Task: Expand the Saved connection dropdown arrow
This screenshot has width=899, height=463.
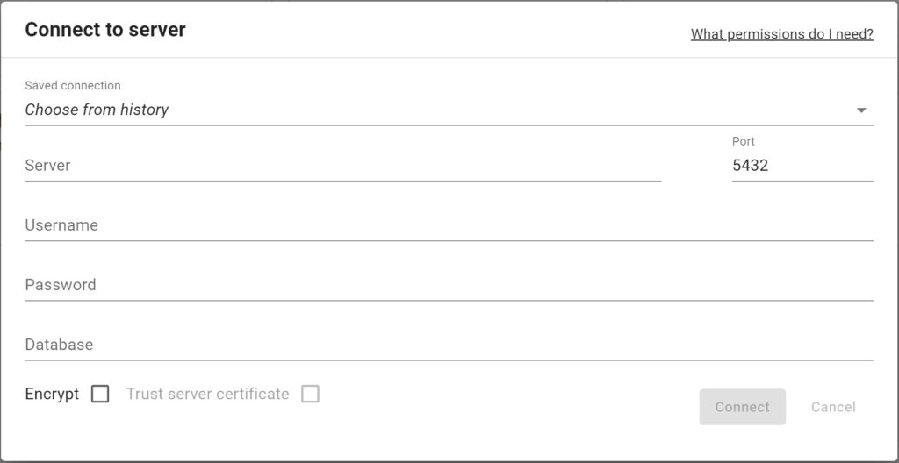Action: (x=861, y=110)
